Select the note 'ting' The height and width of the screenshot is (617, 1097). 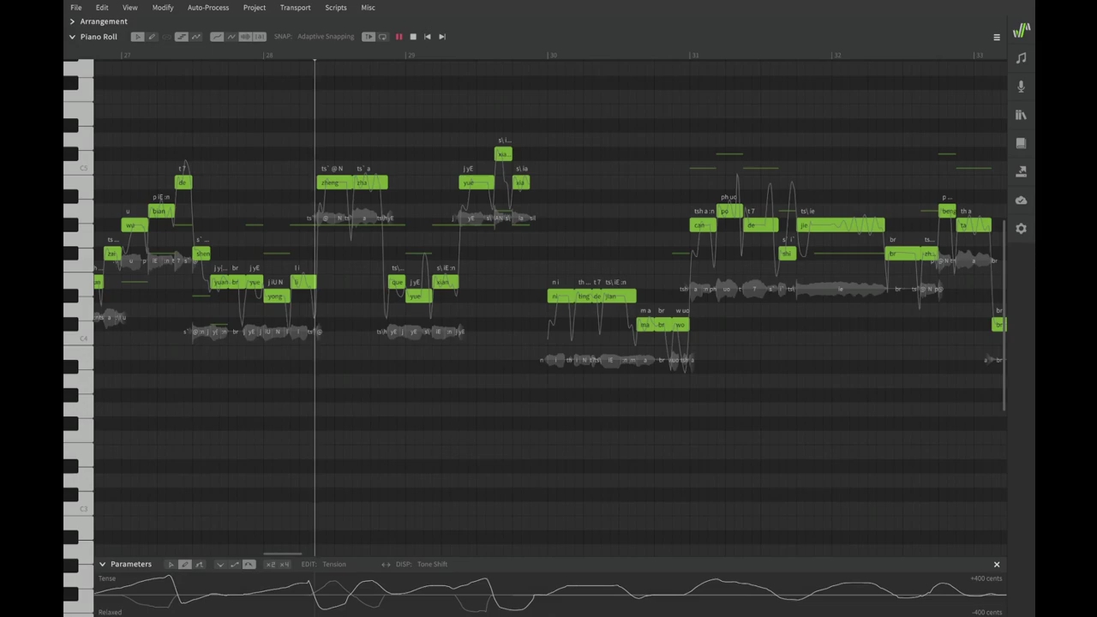[x=584, y=297]
